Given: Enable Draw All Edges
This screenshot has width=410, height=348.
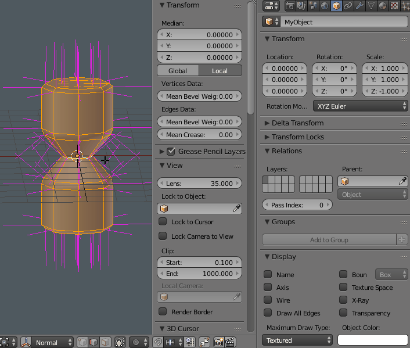Looking at the screenshot, I should click(268, 313).
